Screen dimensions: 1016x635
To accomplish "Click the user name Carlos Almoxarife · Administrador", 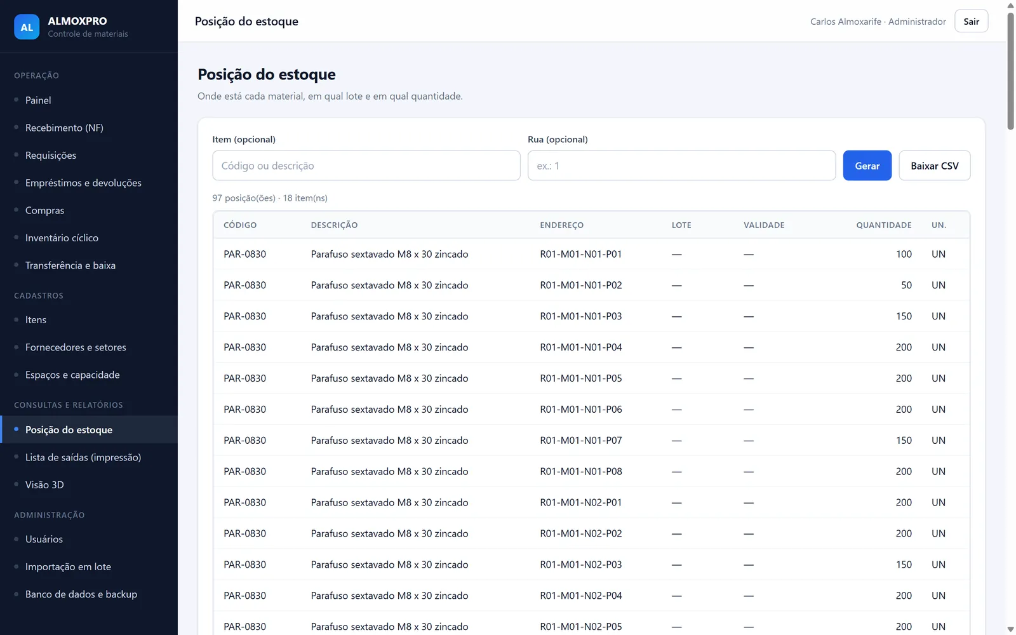I will point(878,22).
